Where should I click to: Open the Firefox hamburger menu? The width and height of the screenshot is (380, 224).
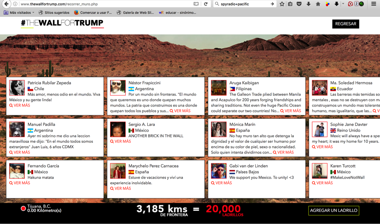tap(373, 4)
